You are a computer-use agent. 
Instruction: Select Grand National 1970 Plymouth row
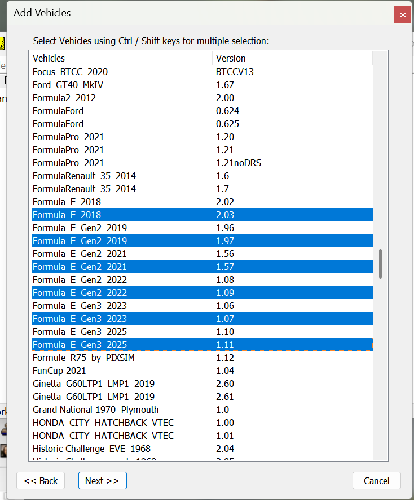point(202,410)
